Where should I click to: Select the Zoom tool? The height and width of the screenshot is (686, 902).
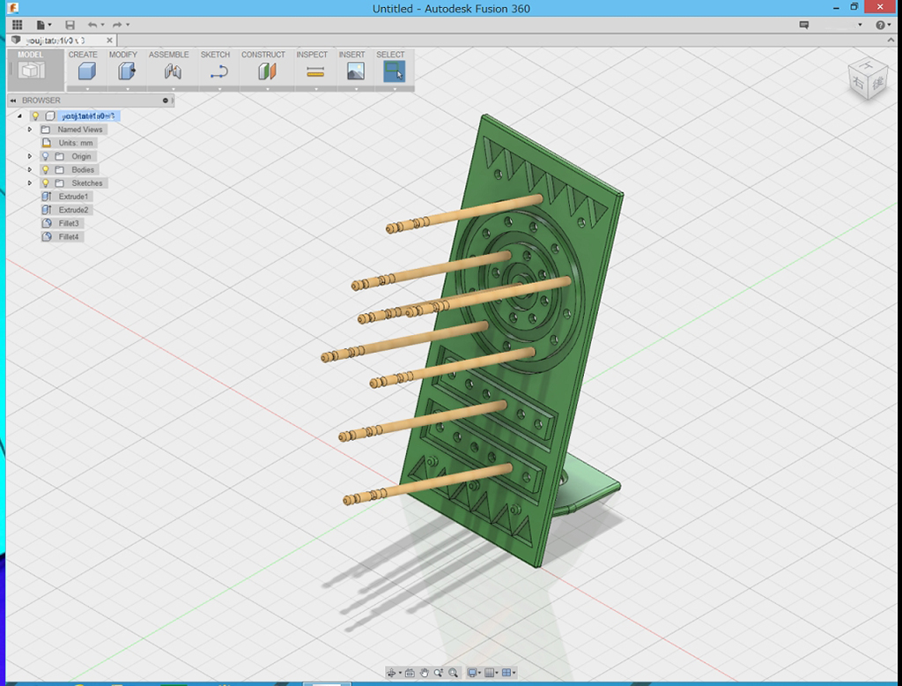[439, 673]
